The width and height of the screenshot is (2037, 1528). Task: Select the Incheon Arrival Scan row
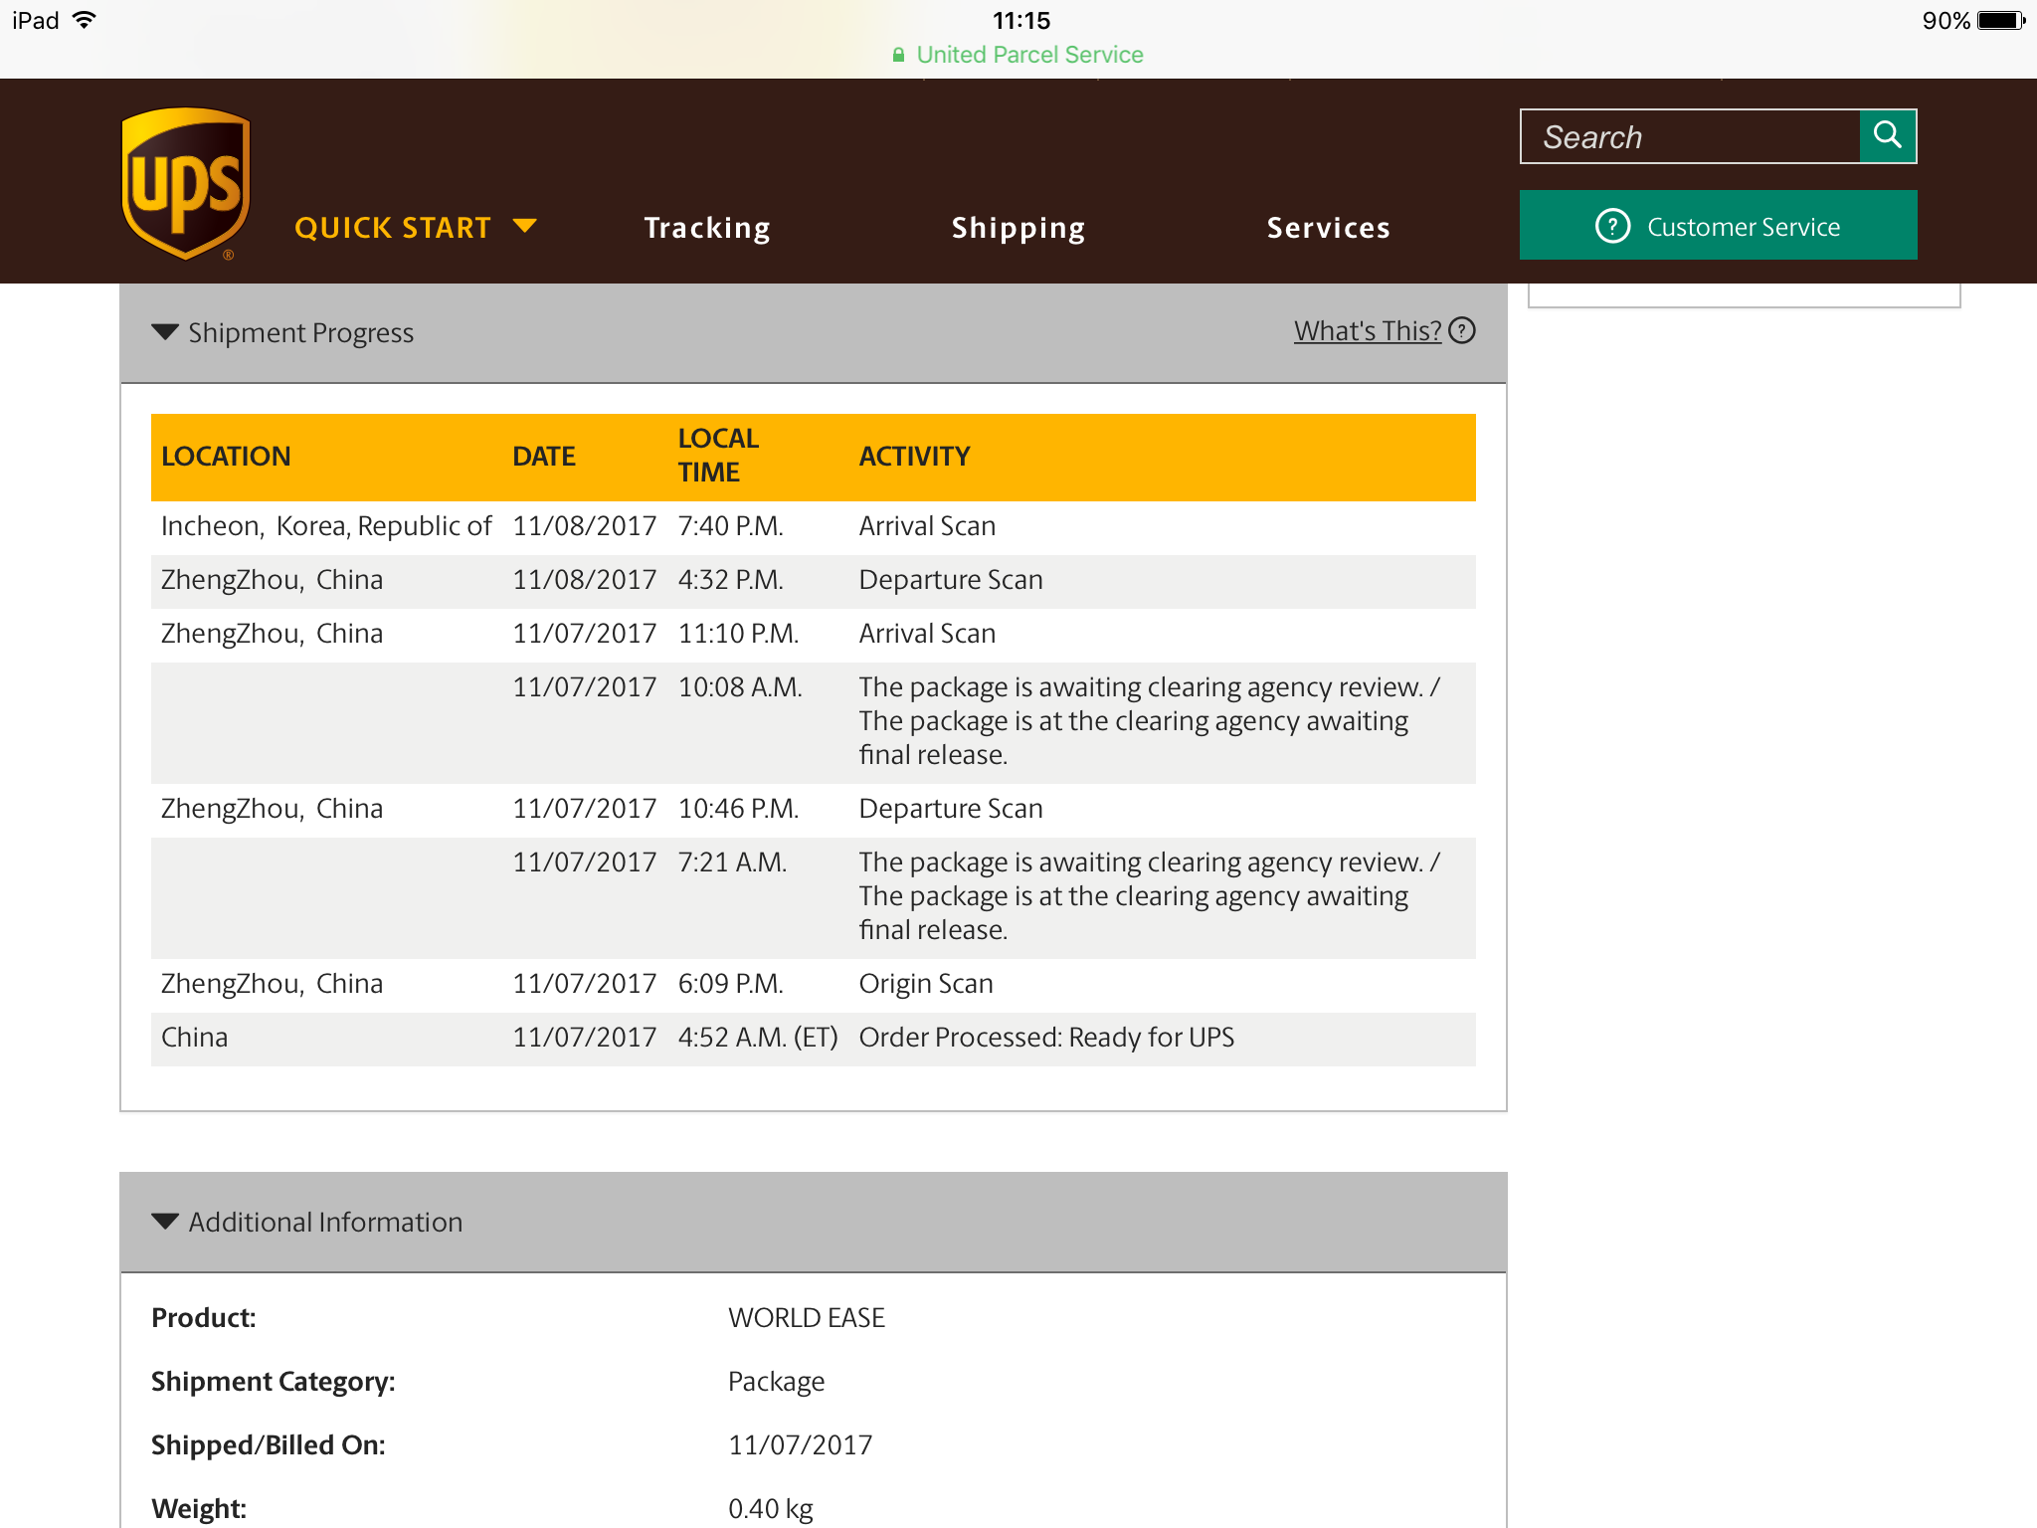(813, 526)
